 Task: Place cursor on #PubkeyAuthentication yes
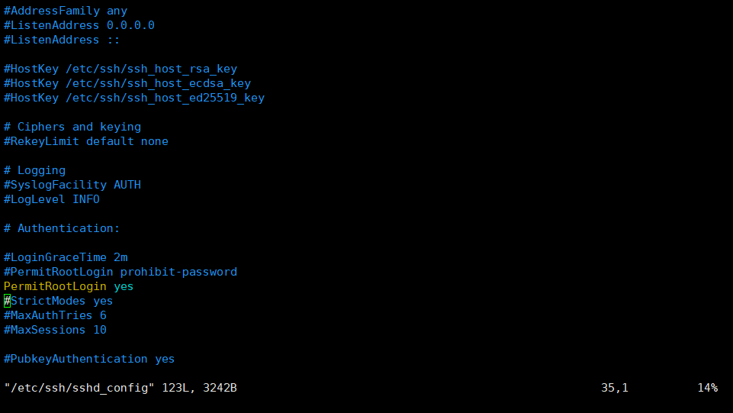pos(89,359)
